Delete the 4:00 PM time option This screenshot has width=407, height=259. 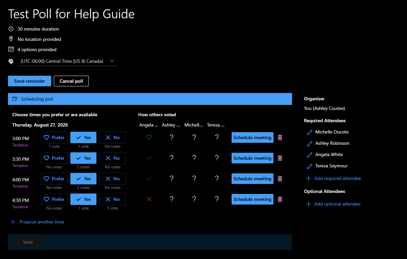coord(280,179)
